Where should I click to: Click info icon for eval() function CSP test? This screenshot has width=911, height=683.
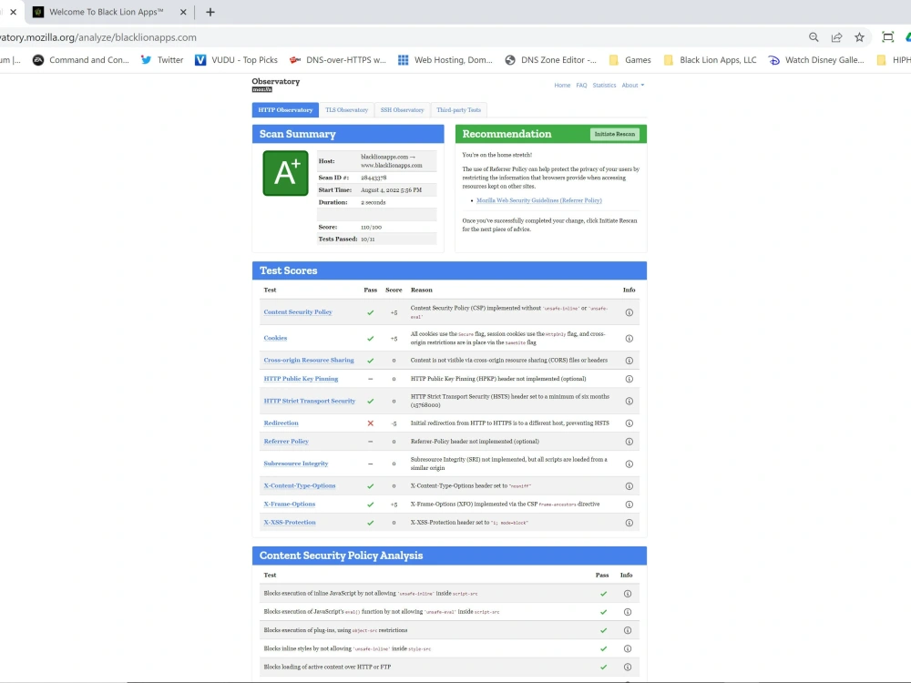coord(628,612)
